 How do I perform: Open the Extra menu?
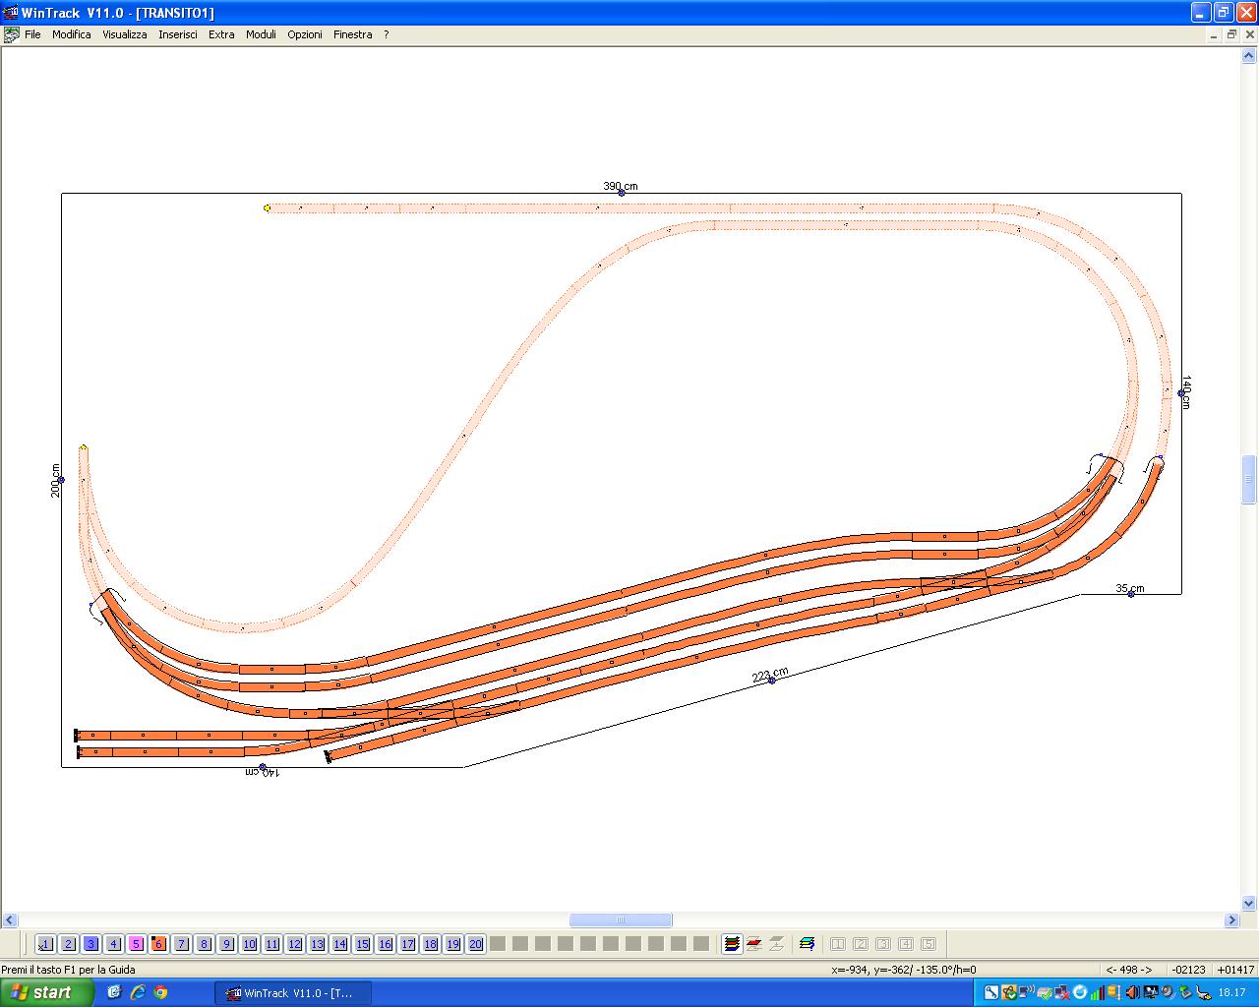click(x=221, y=34)
